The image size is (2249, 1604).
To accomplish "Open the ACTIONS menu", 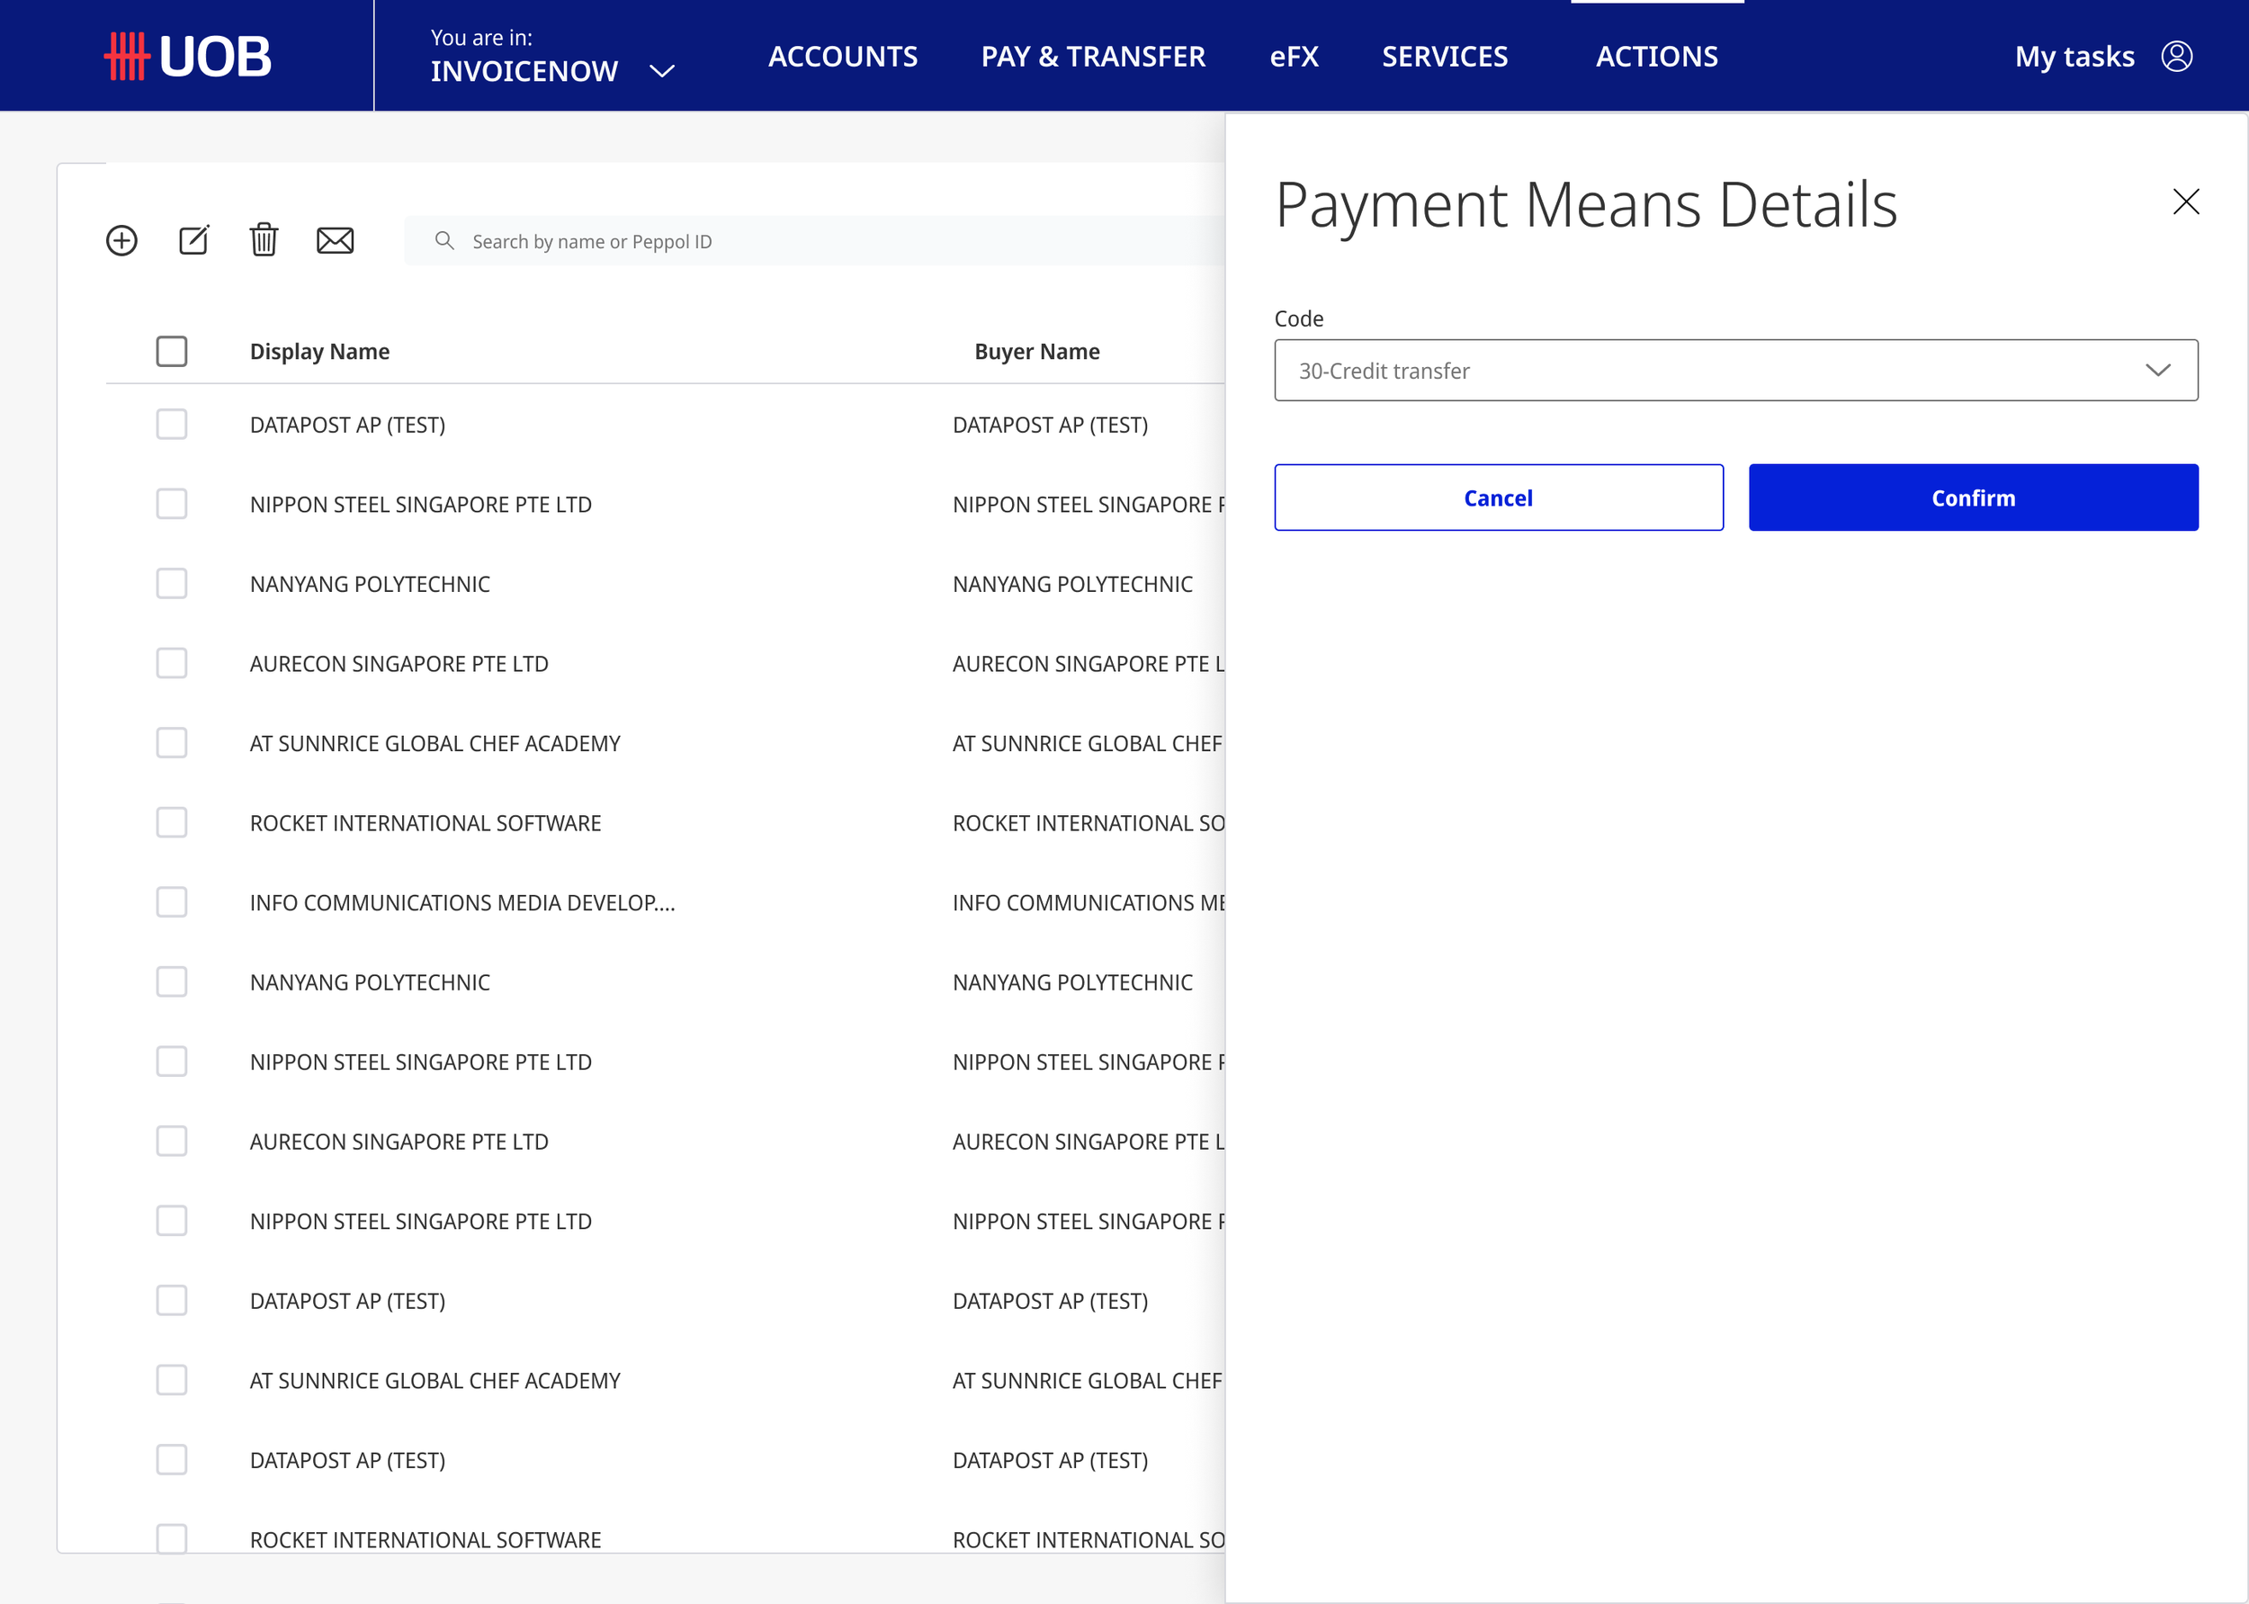I will point(1657,57).
